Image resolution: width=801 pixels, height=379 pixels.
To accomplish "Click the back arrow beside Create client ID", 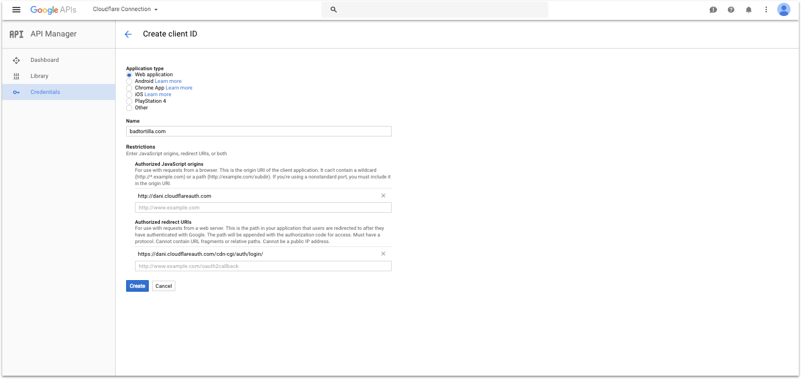I will (x=128, y=34).
